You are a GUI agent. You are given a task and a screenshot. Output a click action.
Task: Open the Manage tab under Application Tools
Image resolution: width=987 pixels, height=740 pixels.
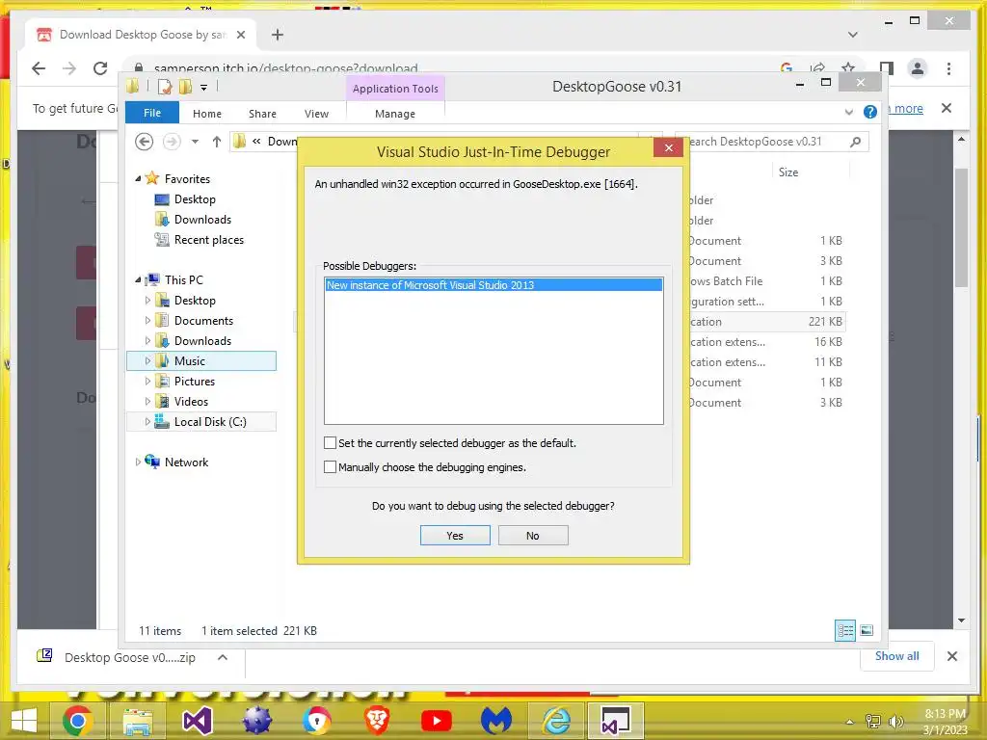pos(395,114)
